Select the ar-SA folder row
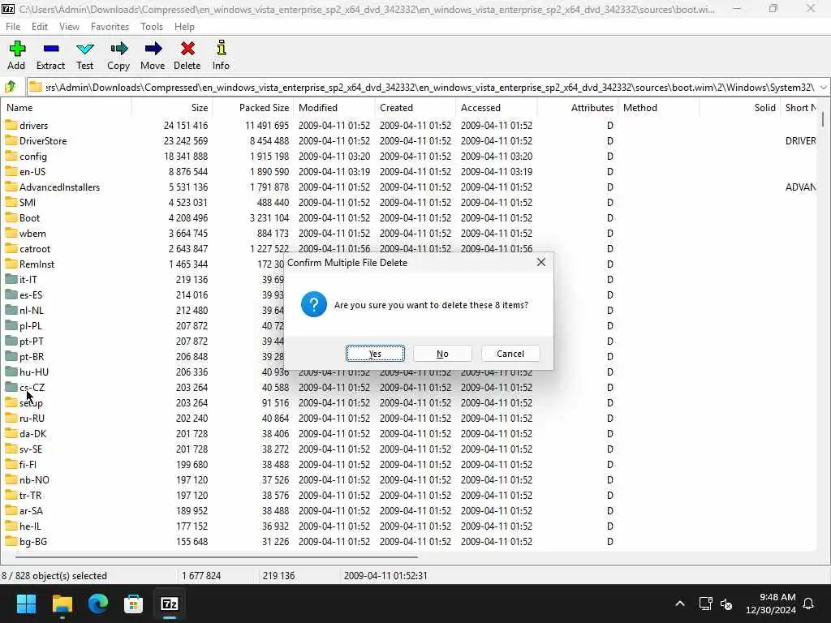This screenshot has height=623, width=831. (408, 511)
